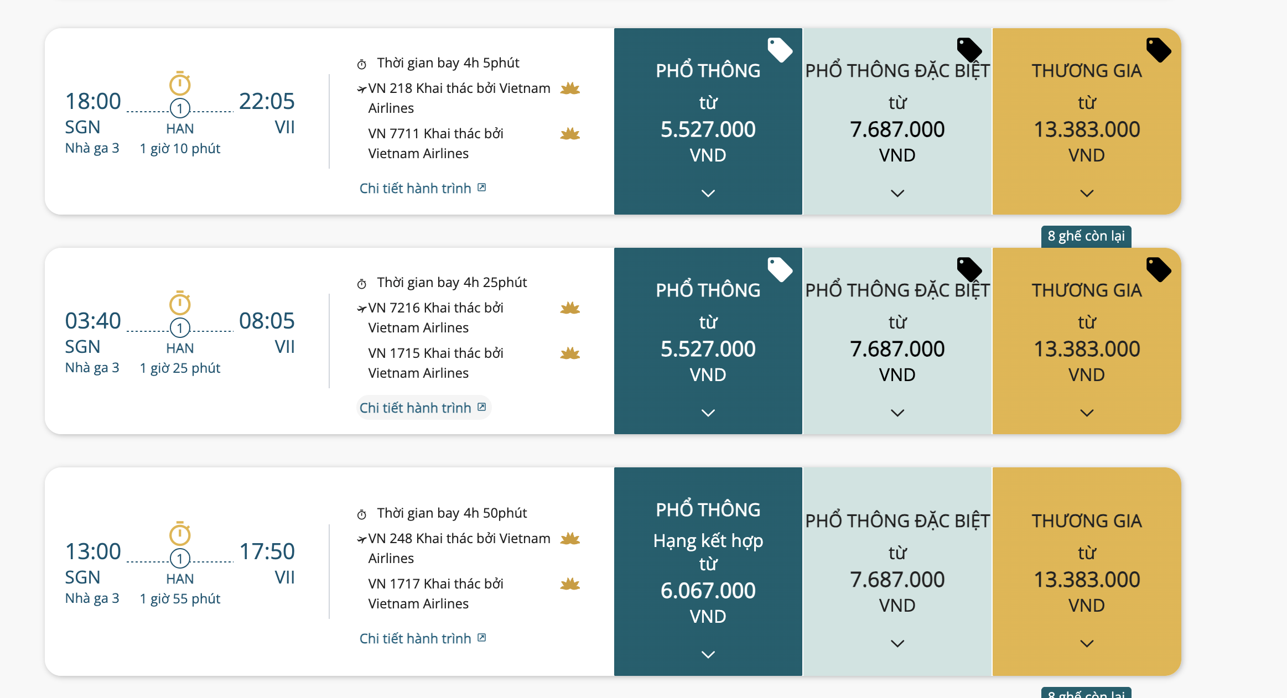This screenshot has width=1287, height=698.
Task: Expand Phổ Thông Đặc Biệt fare for 03:40 flight
Action: click(897, 413)
